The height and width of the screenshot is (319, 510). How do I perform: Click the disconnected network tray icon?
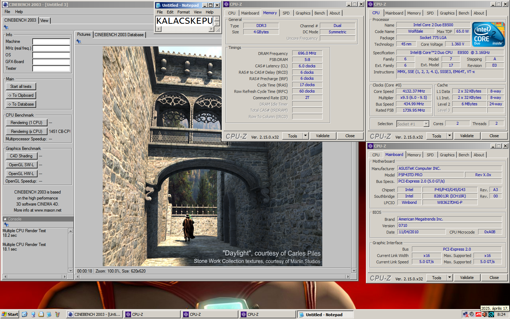[465, 314]
